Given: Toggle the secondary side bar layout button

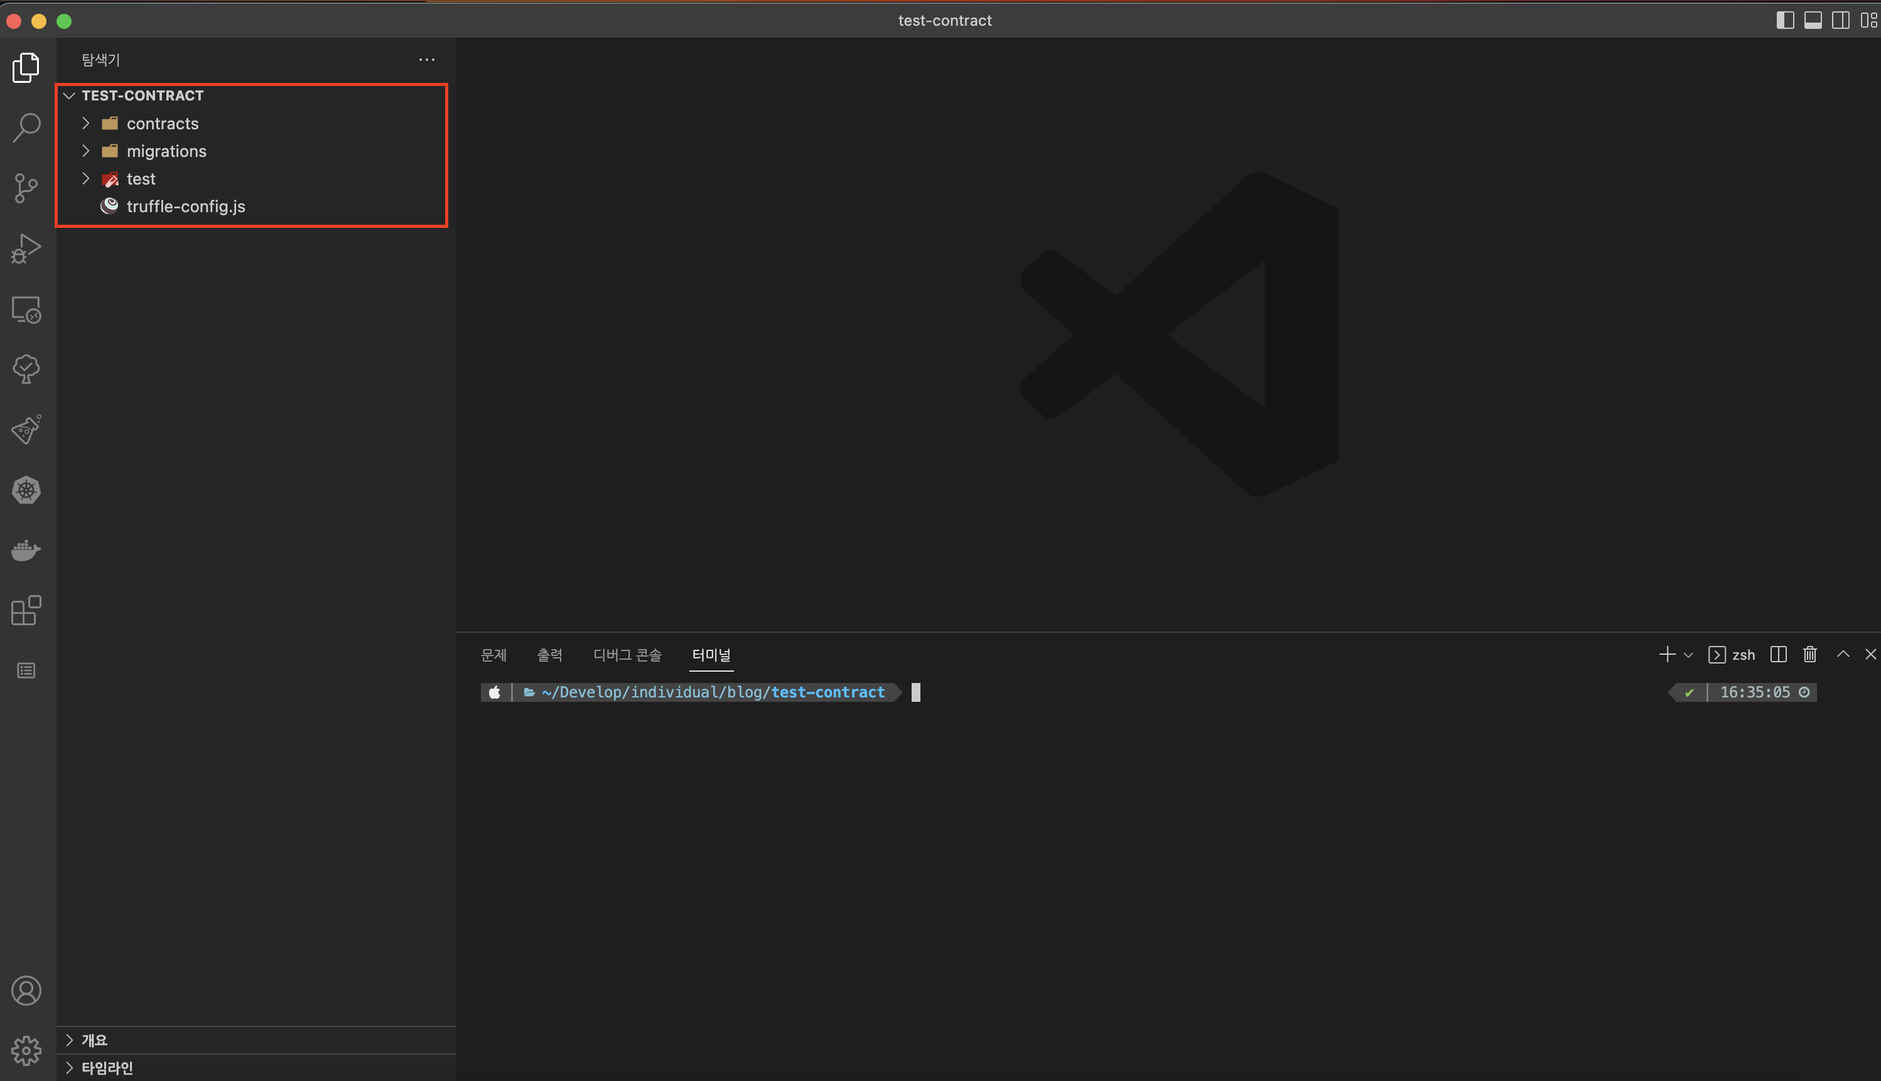Looking at the screenshot, I should tap(1840, 20).
